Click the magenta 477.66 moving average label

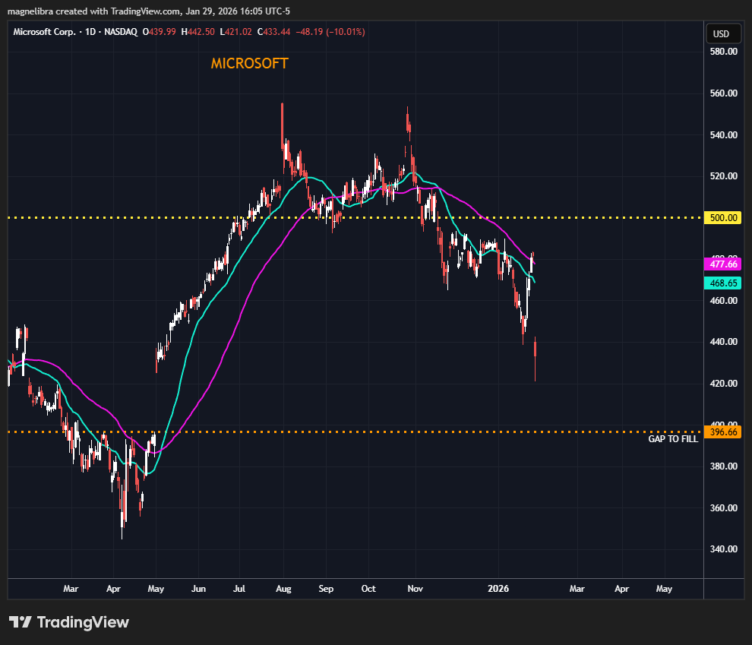(722, 264)
